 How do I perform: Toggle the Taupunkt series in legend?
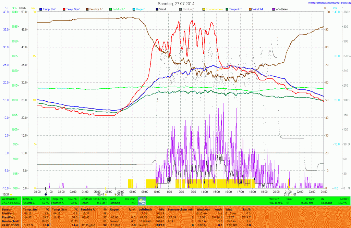[227, 9]
